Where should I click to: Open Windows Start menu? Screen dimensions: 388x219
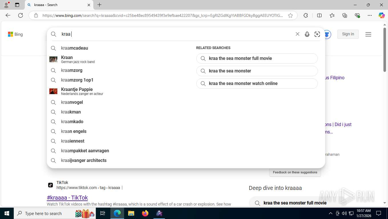click(x=7, y=213)
